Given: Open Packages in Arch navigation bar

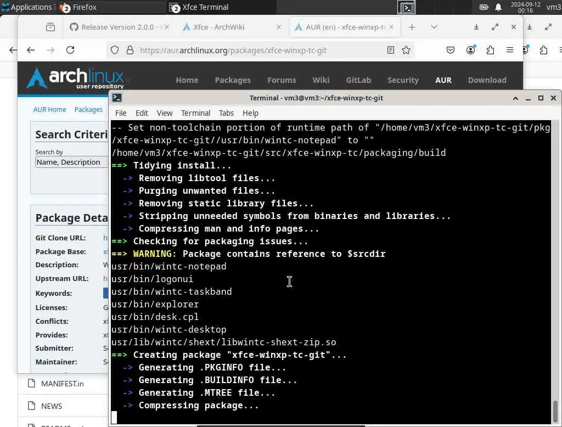Looking at the screenshot, I should 233,80.
